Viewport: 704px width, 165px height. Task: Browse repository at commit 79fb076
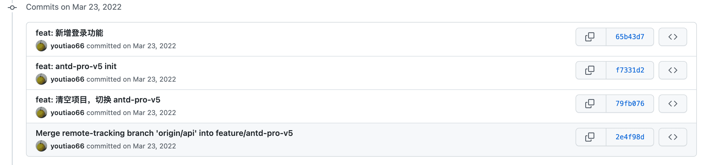pyautogui.click(x=673, y=104)
